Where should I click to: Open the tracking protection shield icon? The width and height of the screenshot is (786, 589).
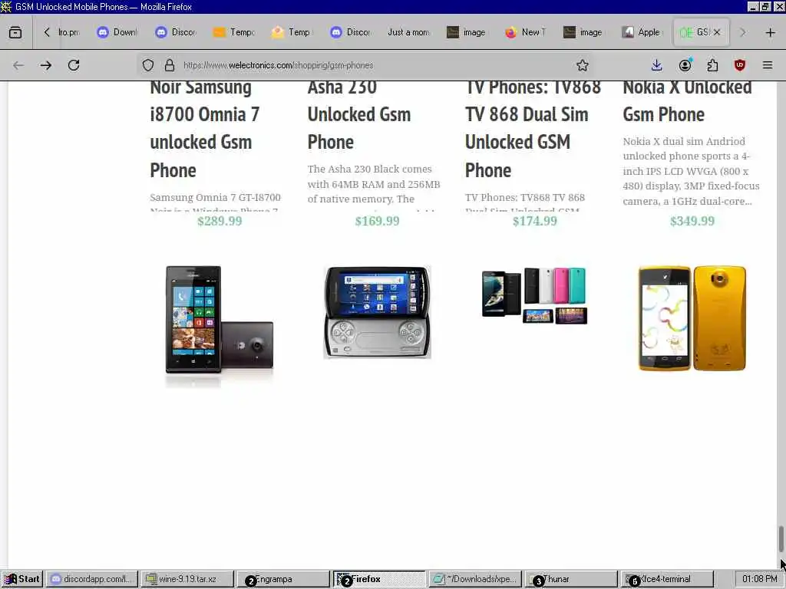(x=148, y=65)
